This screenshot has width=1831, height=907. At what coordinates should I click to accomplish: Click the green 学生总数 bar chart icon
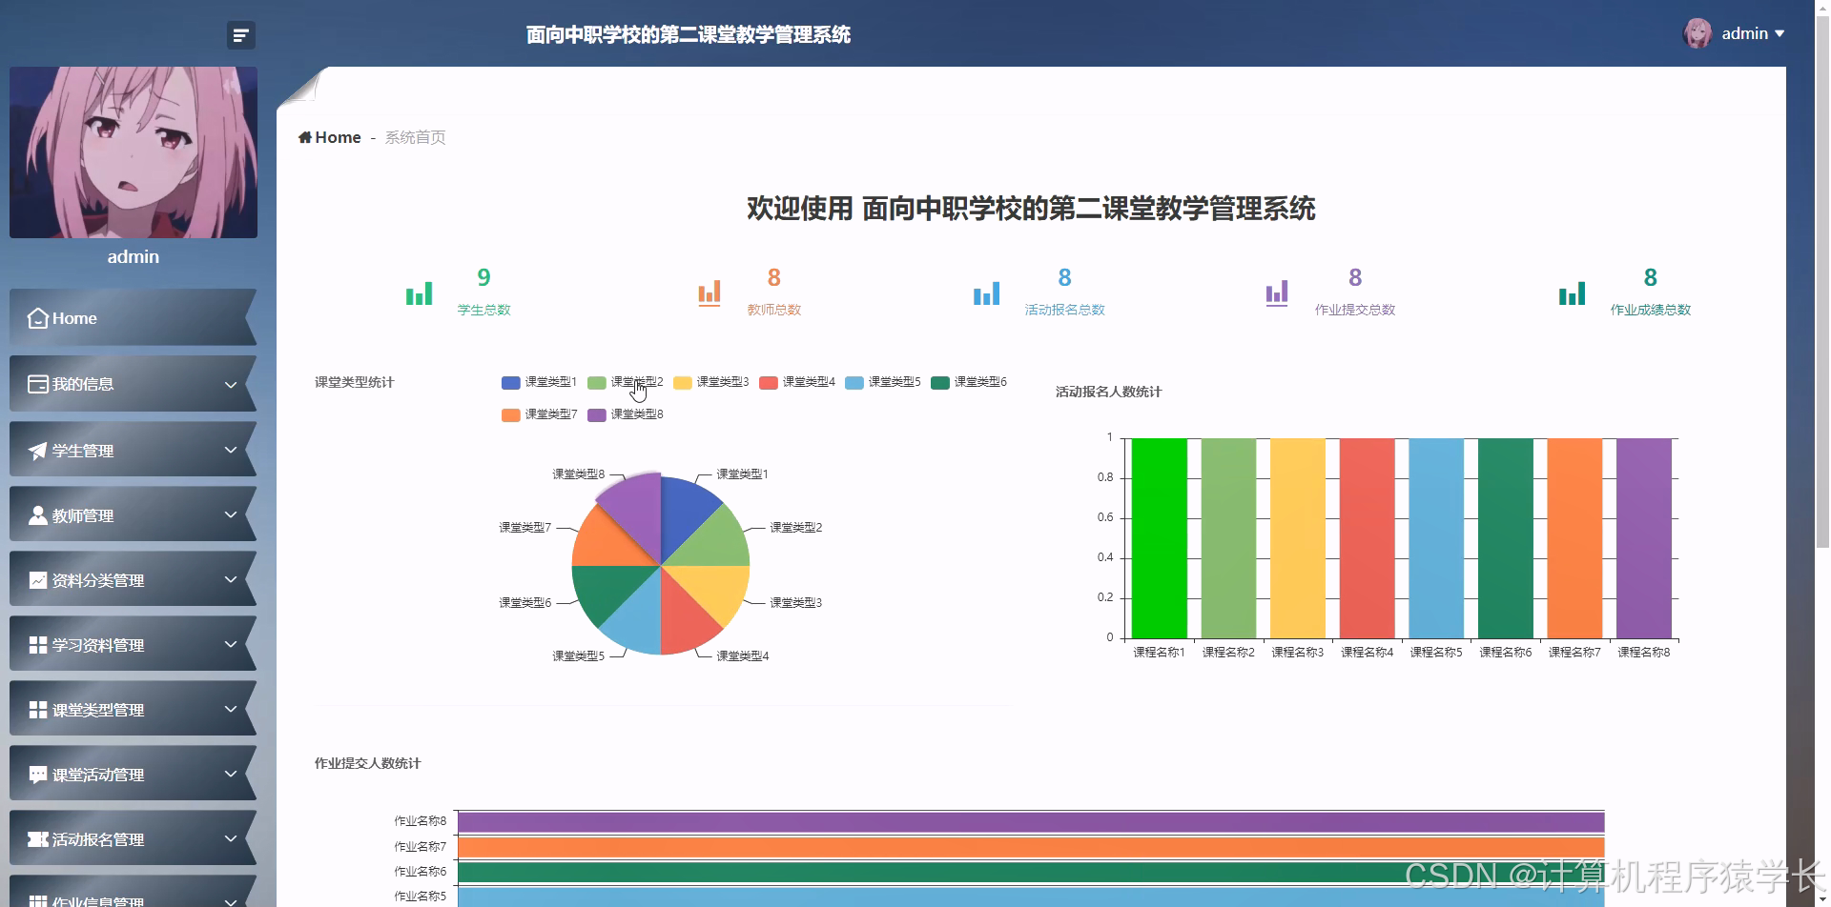click(420, 293)
